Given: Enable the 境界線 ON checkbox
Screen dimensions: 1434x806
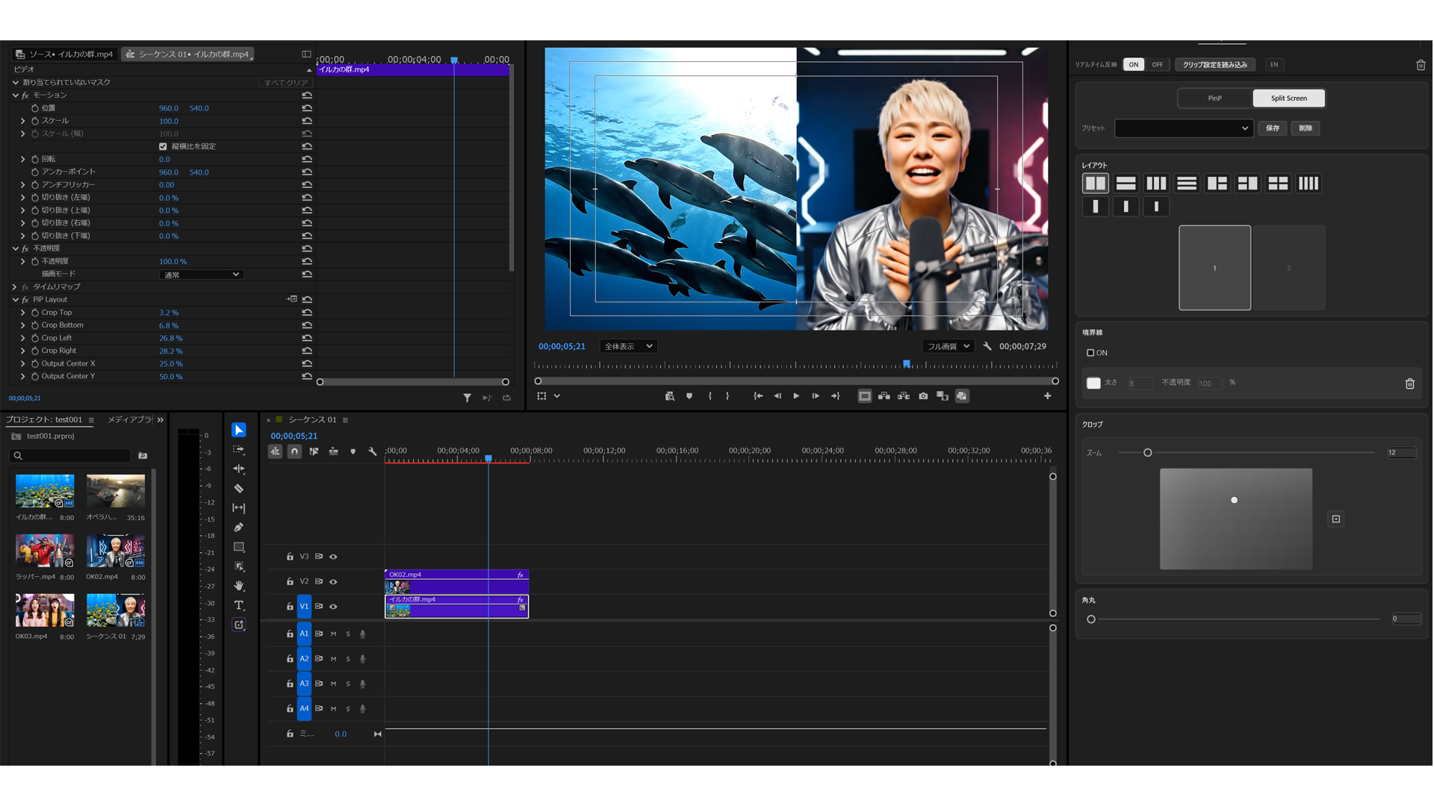Looking at the screenshot, I should pos(1090,353).
